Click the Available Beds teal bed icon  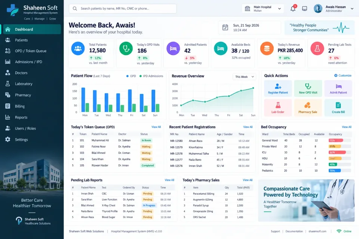[x=221, y=48]
